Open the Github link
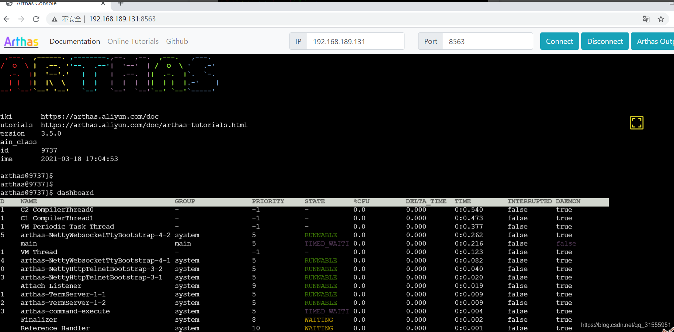Viewport: 674px width, 332px height. pos(177,41)
